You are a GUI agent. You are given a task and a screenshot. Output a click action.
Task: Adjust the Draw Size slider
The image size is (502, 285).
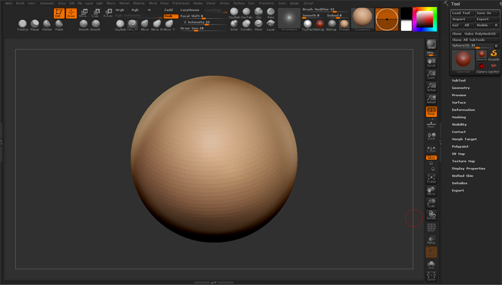click(x=203, y=28)
